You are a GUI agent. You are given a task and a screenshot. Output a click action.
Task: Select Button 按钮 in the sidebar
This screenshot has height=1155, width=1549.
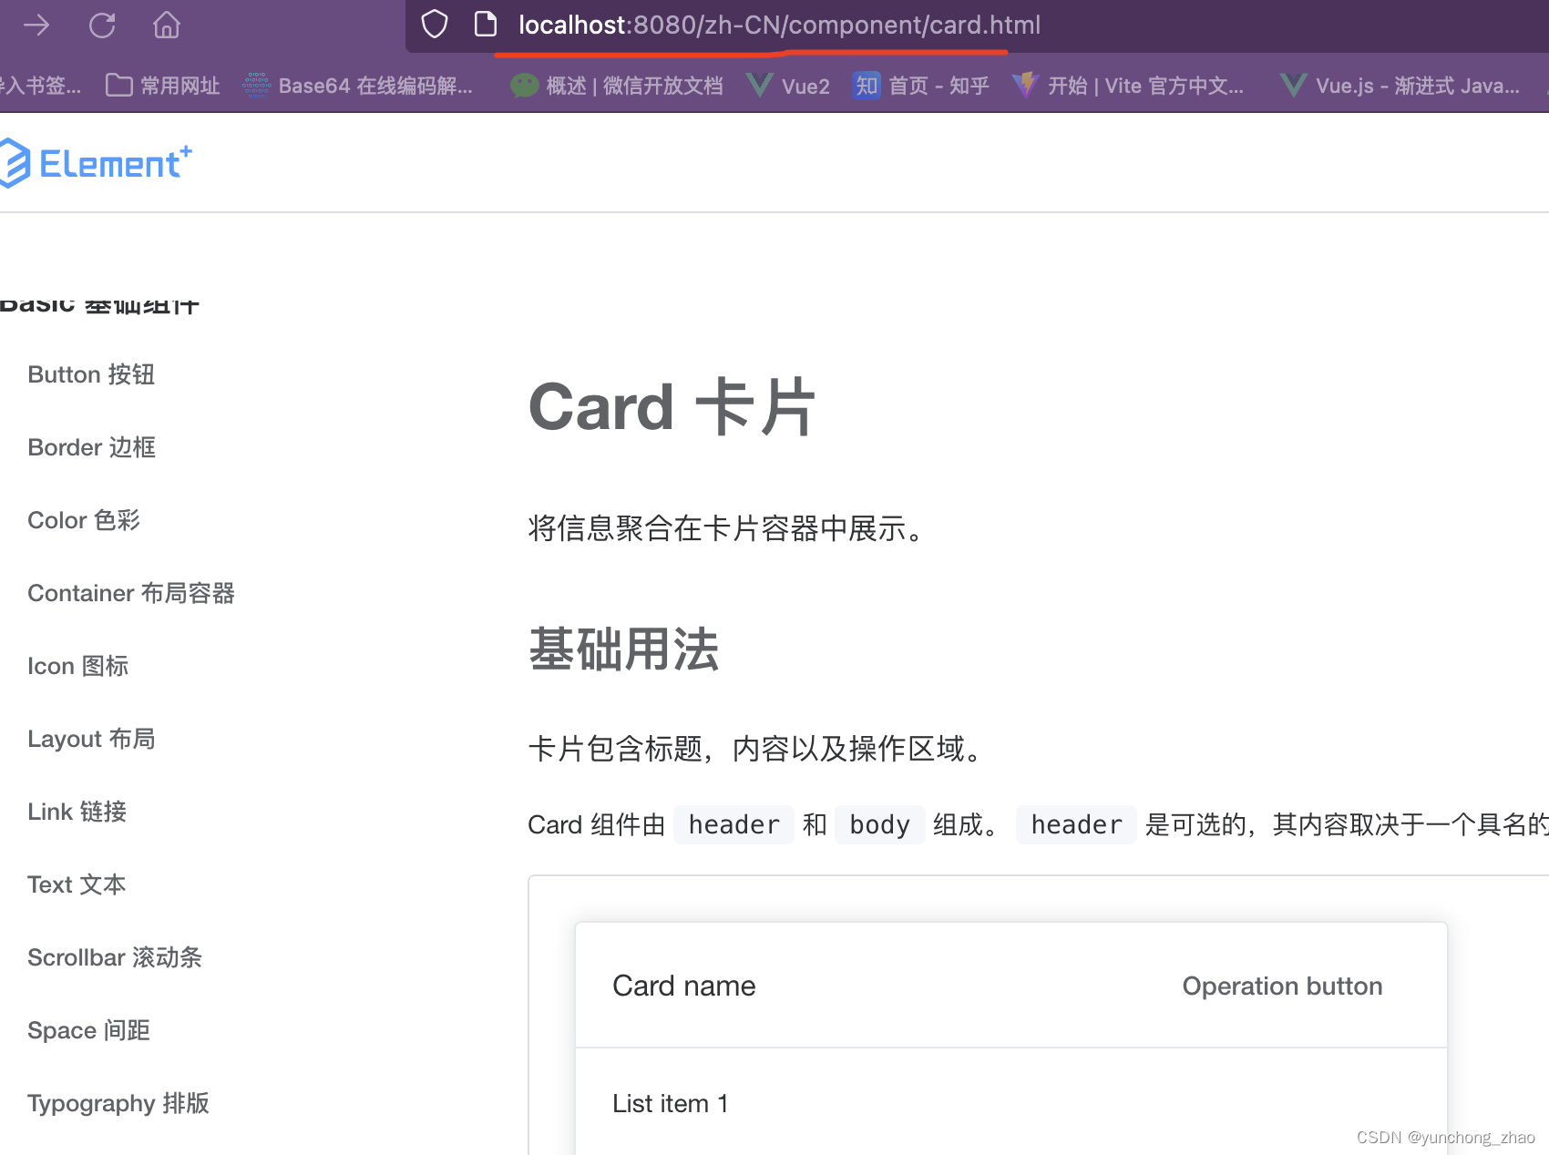click(91, 374)
